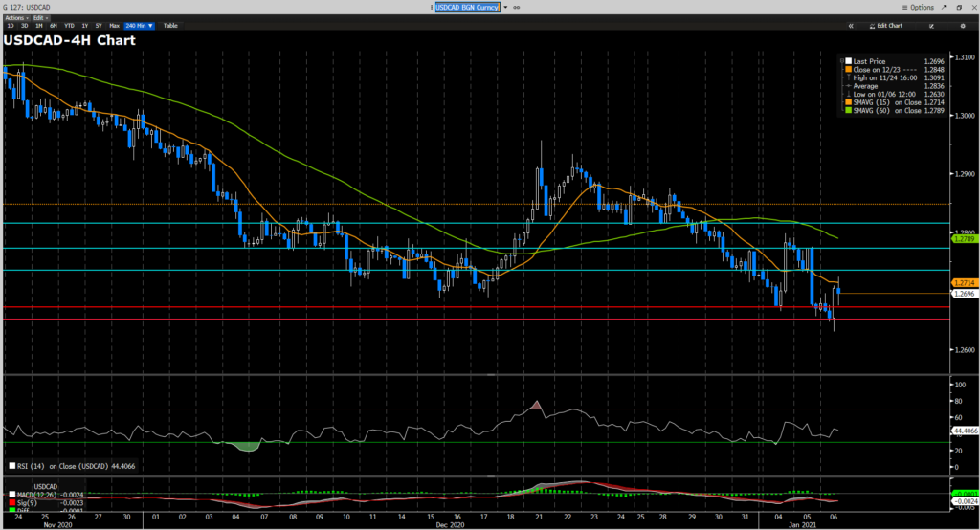Select the 5Y time range

(99, 26)
